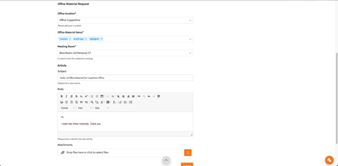Click the 'Hi,' line in body
The image size is (338, 166).
(62, 117)
